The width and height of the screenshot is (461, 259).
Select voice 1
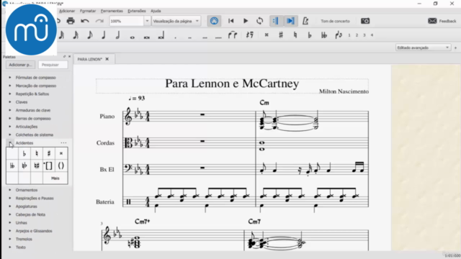coord(349,35)
